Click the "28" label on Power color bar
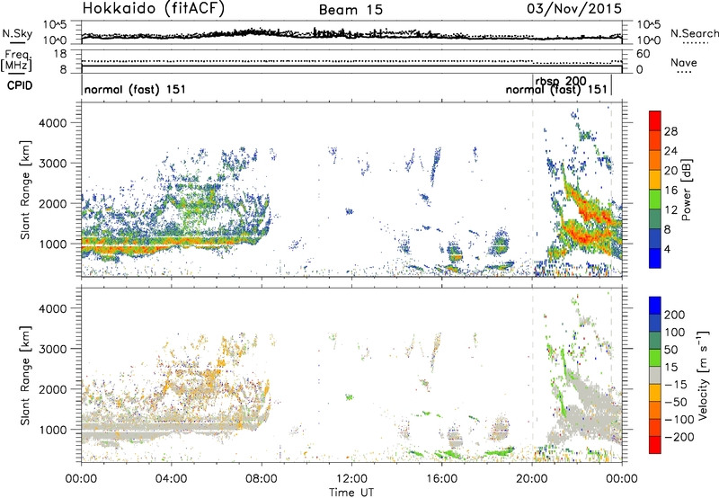The height and width of the screenshot is (498, 719). [x=670, y=131]
